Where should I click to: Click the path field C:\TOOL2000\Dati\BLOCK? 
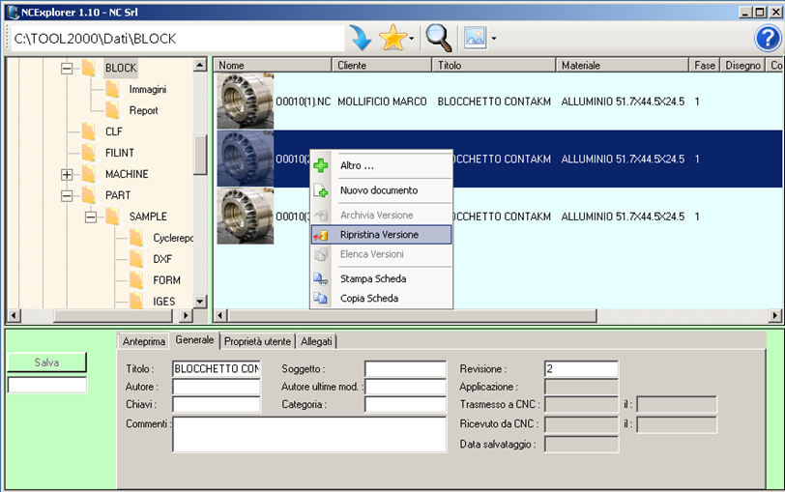click(178, 39)
